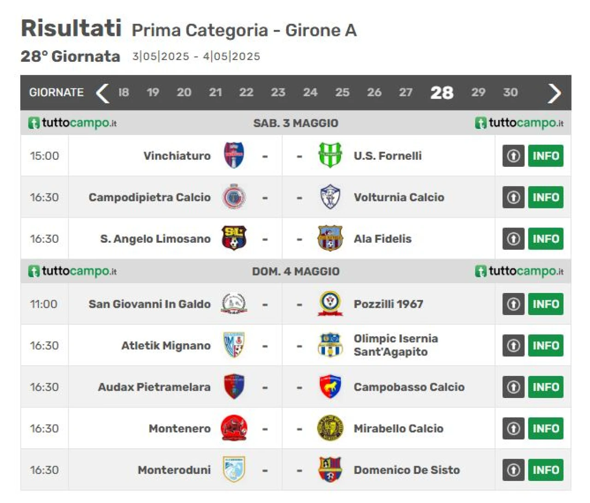Open the Domenico De Sisto team link

click(407, 470)
